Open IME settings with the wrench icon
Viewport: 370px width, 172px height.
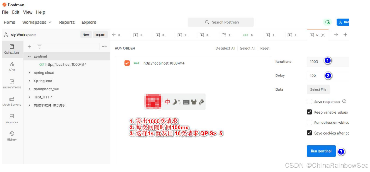[201, 102]
